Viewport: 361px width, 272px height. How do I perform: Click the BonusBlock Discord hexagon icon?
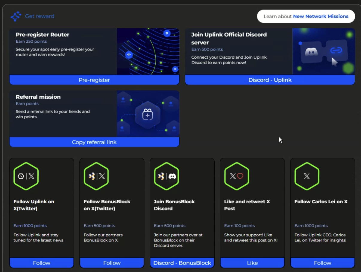pos(166,176)
